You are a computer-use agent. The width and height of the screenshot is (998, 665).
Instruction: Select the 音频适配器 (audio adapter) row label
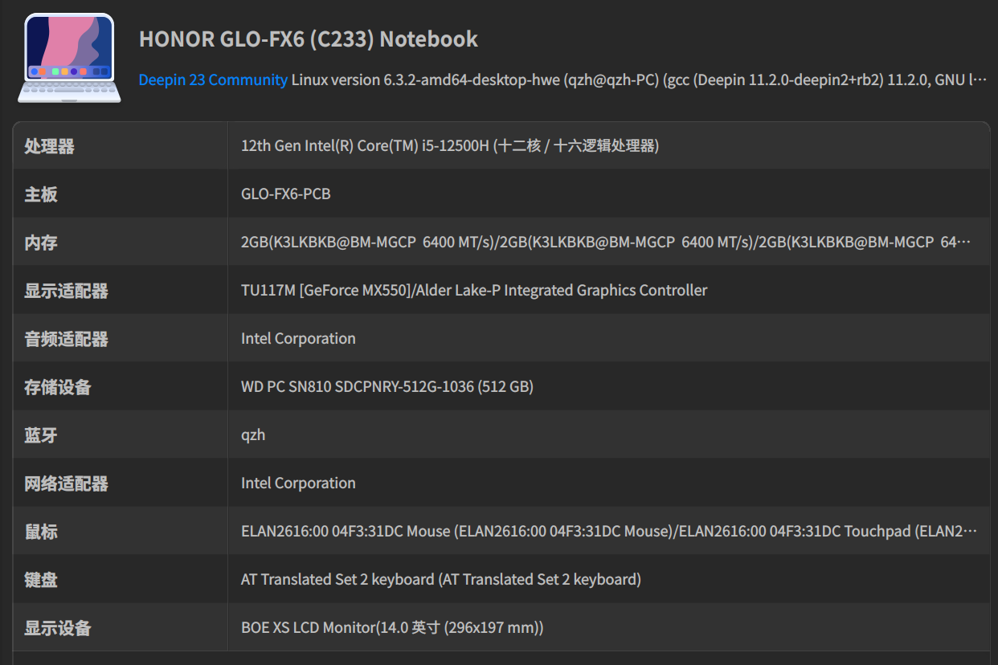(x=66, y=339)
